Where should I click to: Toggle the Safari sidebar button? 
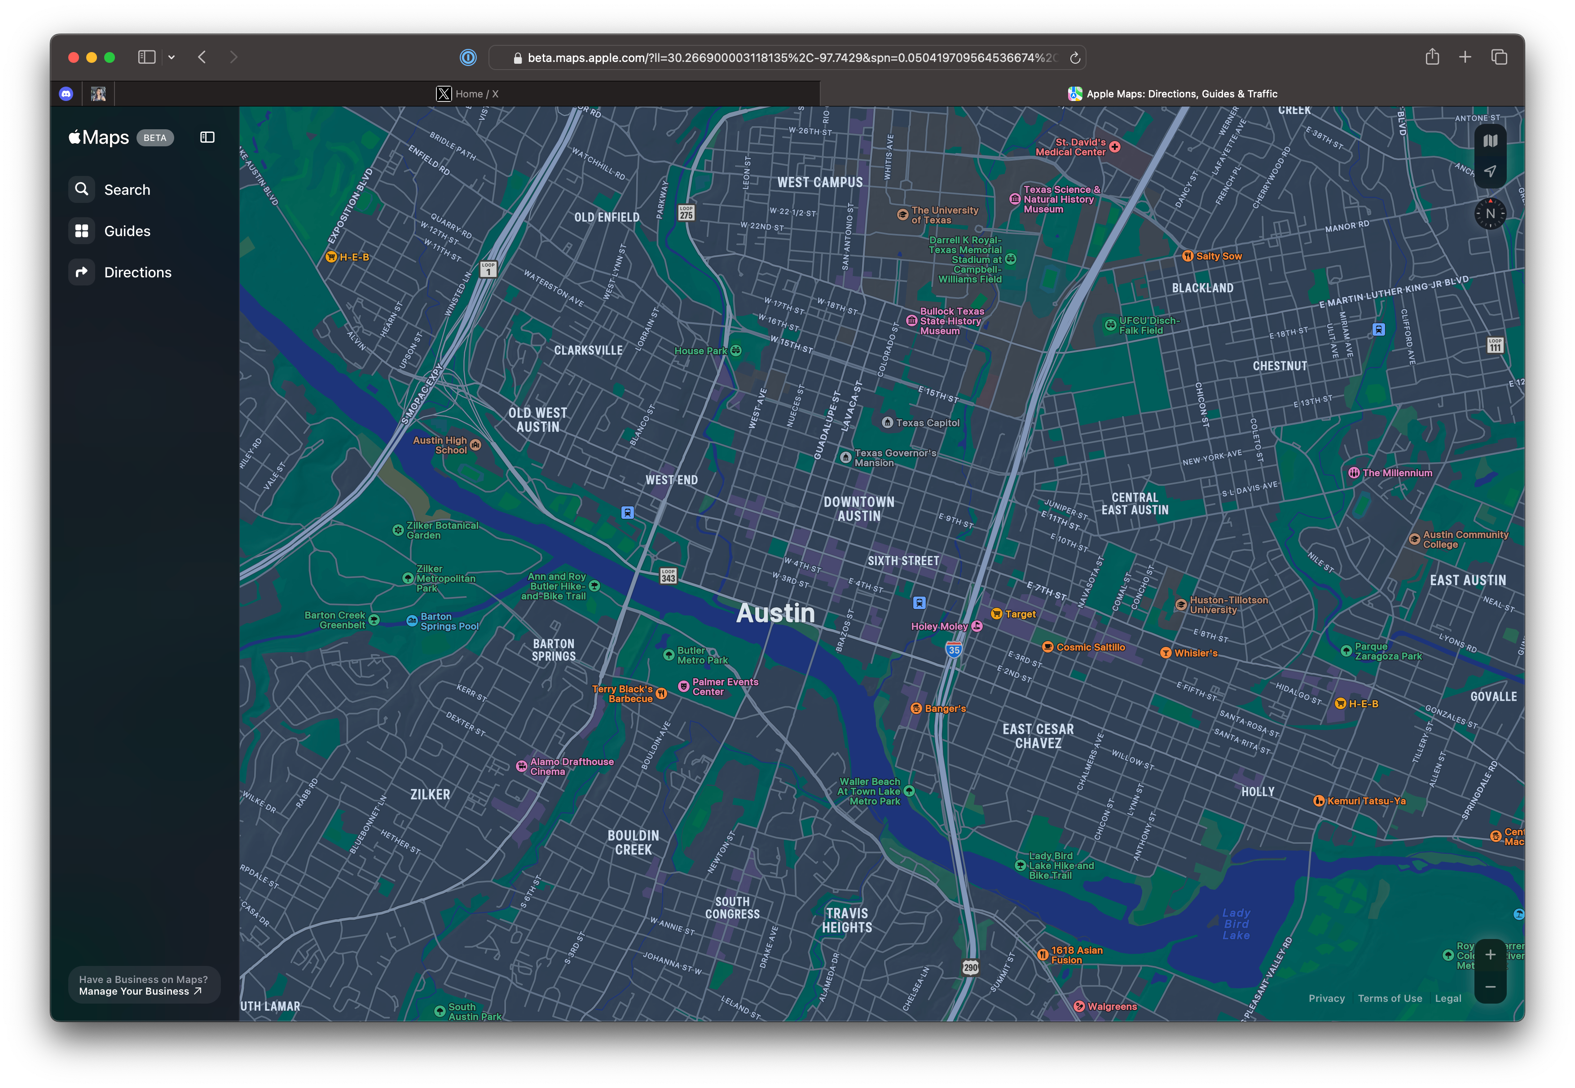click(x=147, y=57)
